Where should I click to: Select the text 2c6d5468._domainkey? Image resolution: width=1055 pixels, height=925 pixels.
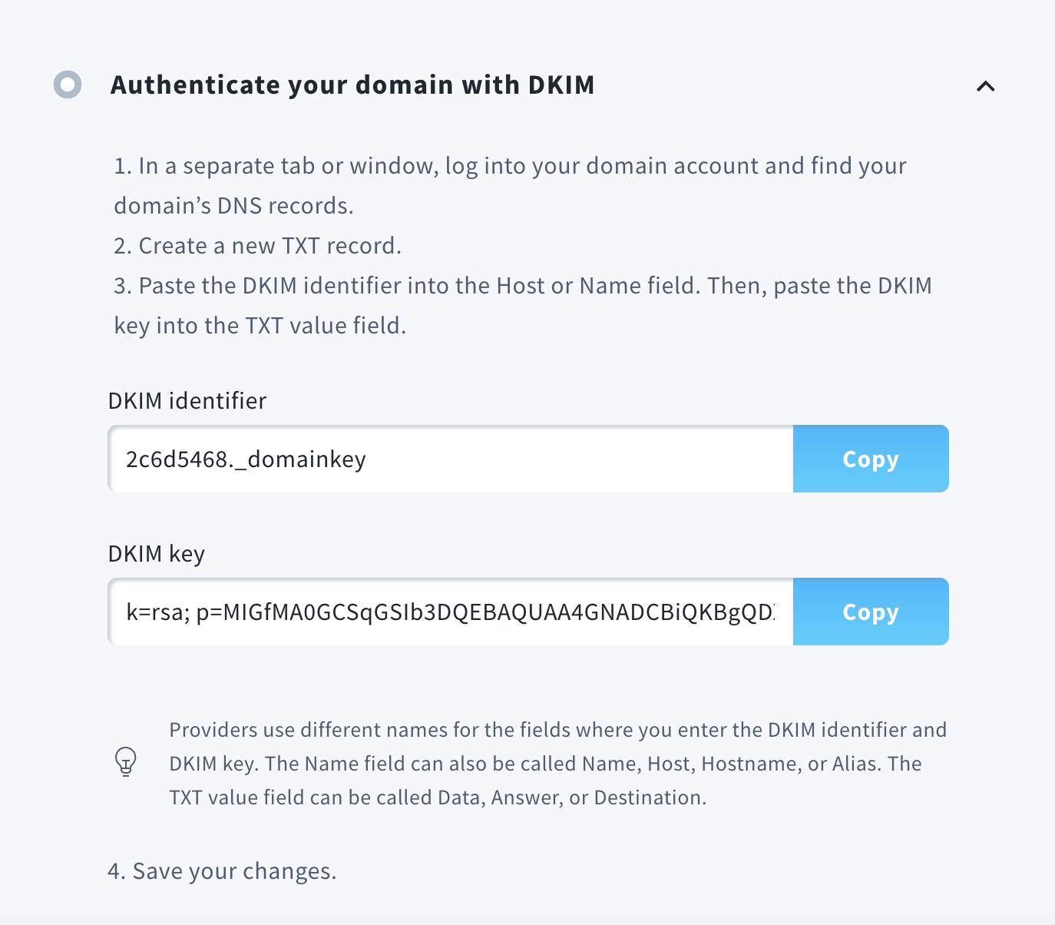(246, 459)
